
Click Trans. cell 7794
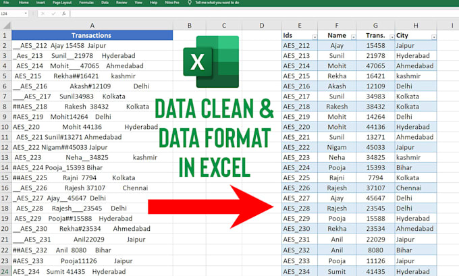pyautogui.click(x=375, y=177)
